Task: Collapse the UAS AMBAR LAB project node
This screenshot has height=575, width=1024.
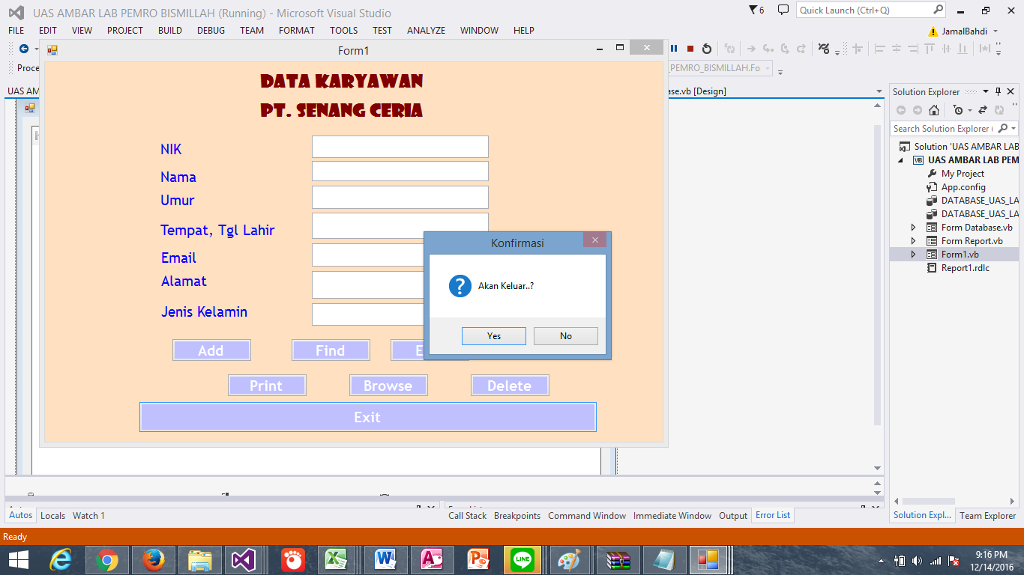Action: (902, 159)
